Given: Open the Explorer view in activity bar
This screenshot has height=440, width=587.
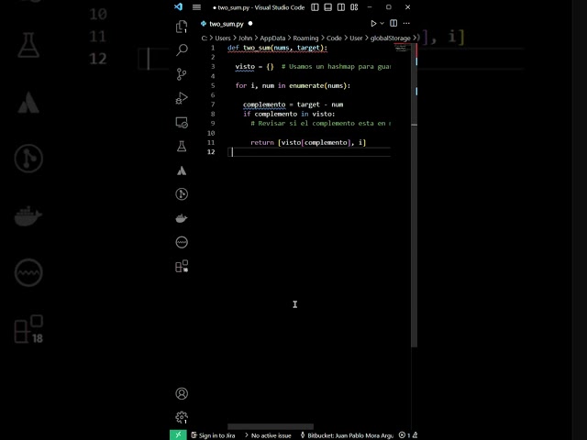Looking at the screenshot, I should point(182,27).
